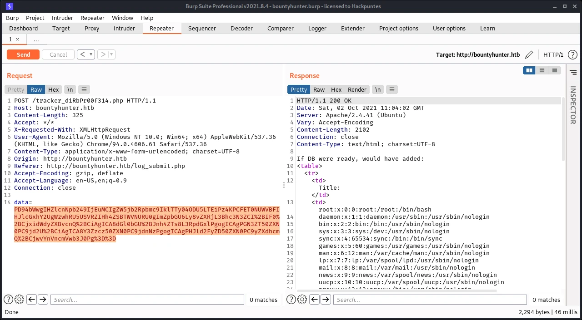Switch to the Comparer tab
The height and width of the screenshot is (320, 582).
(x=281, y=28)
